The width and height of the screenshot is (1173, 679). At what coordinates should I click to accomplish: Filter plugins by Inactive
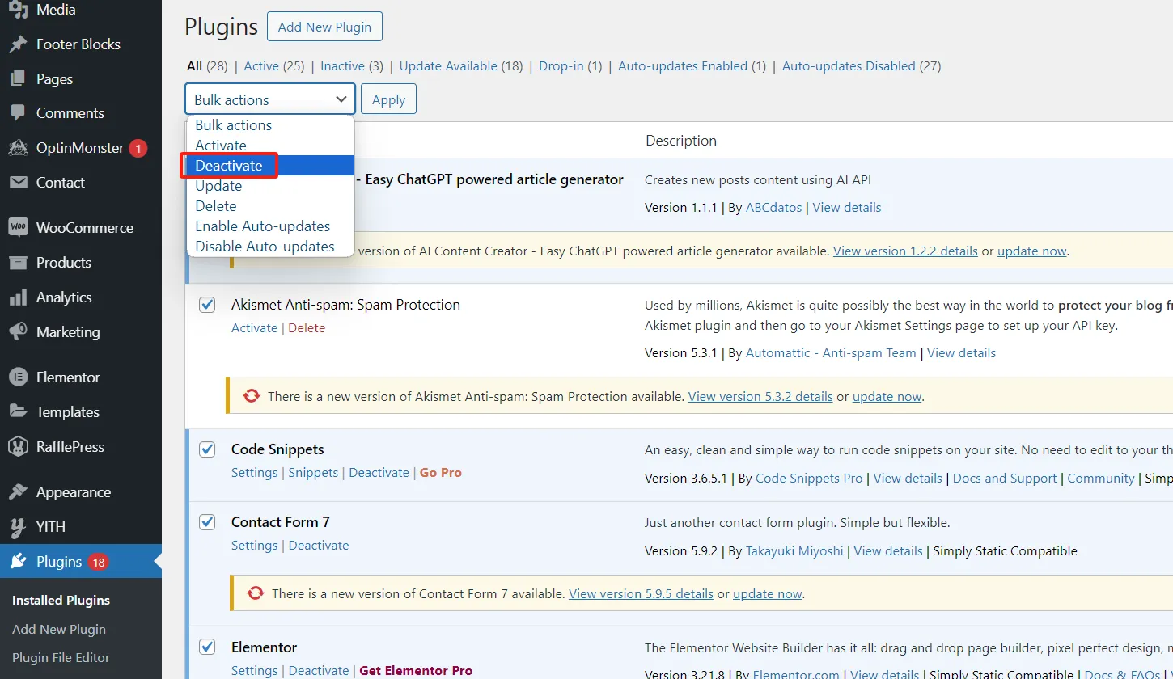(342, 66)
